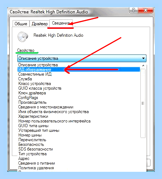Switch to the Драйвер tab
Screen dimensions: 162x179
40,24
